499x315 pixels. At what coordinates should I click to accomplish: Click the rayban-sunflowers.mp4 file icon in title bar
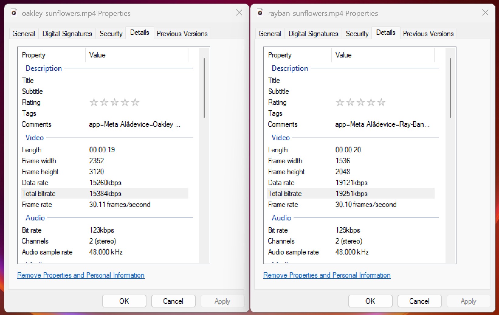(x=260, y=13)
